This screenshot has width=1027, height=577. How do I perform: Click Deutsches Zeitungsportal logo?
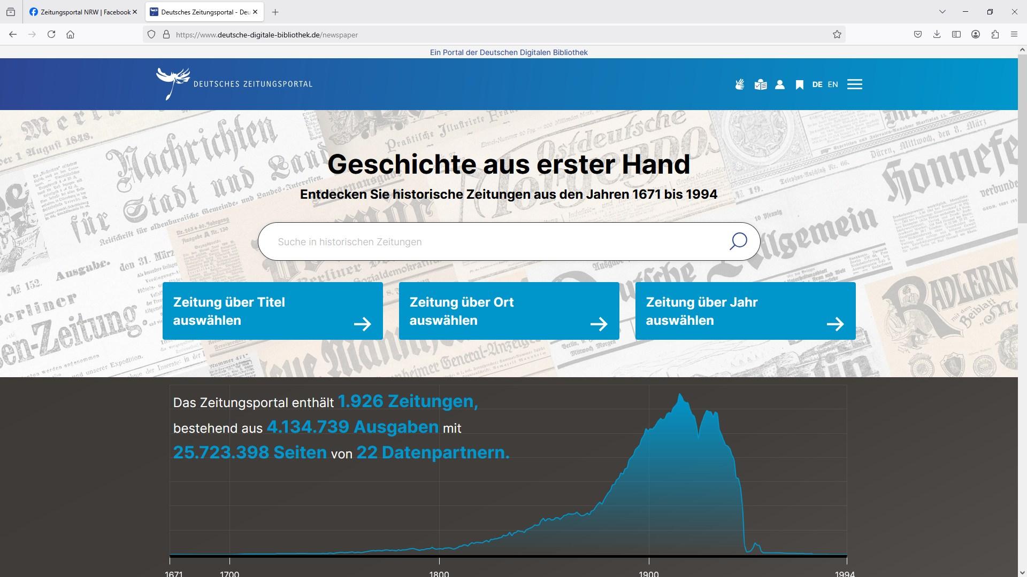coord(234,84)
